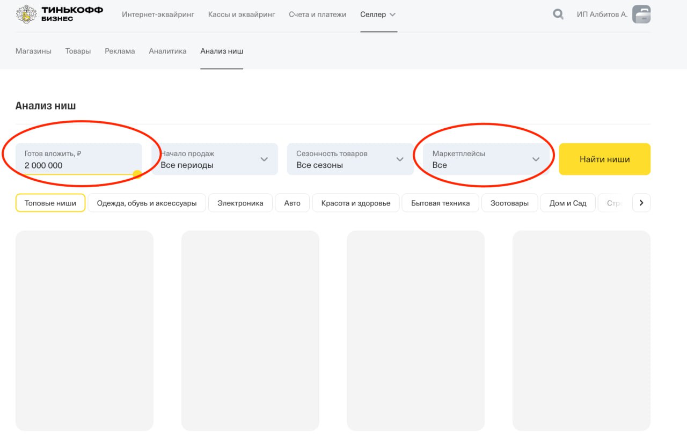Select the Зоотовары category chip

(510, 203)
